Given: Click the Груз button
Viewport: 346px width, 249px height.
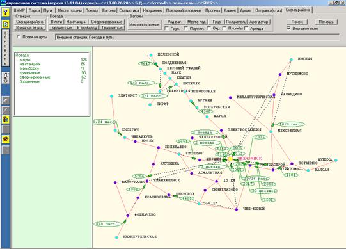Looking at the screenshot, I should coord(217,22).
